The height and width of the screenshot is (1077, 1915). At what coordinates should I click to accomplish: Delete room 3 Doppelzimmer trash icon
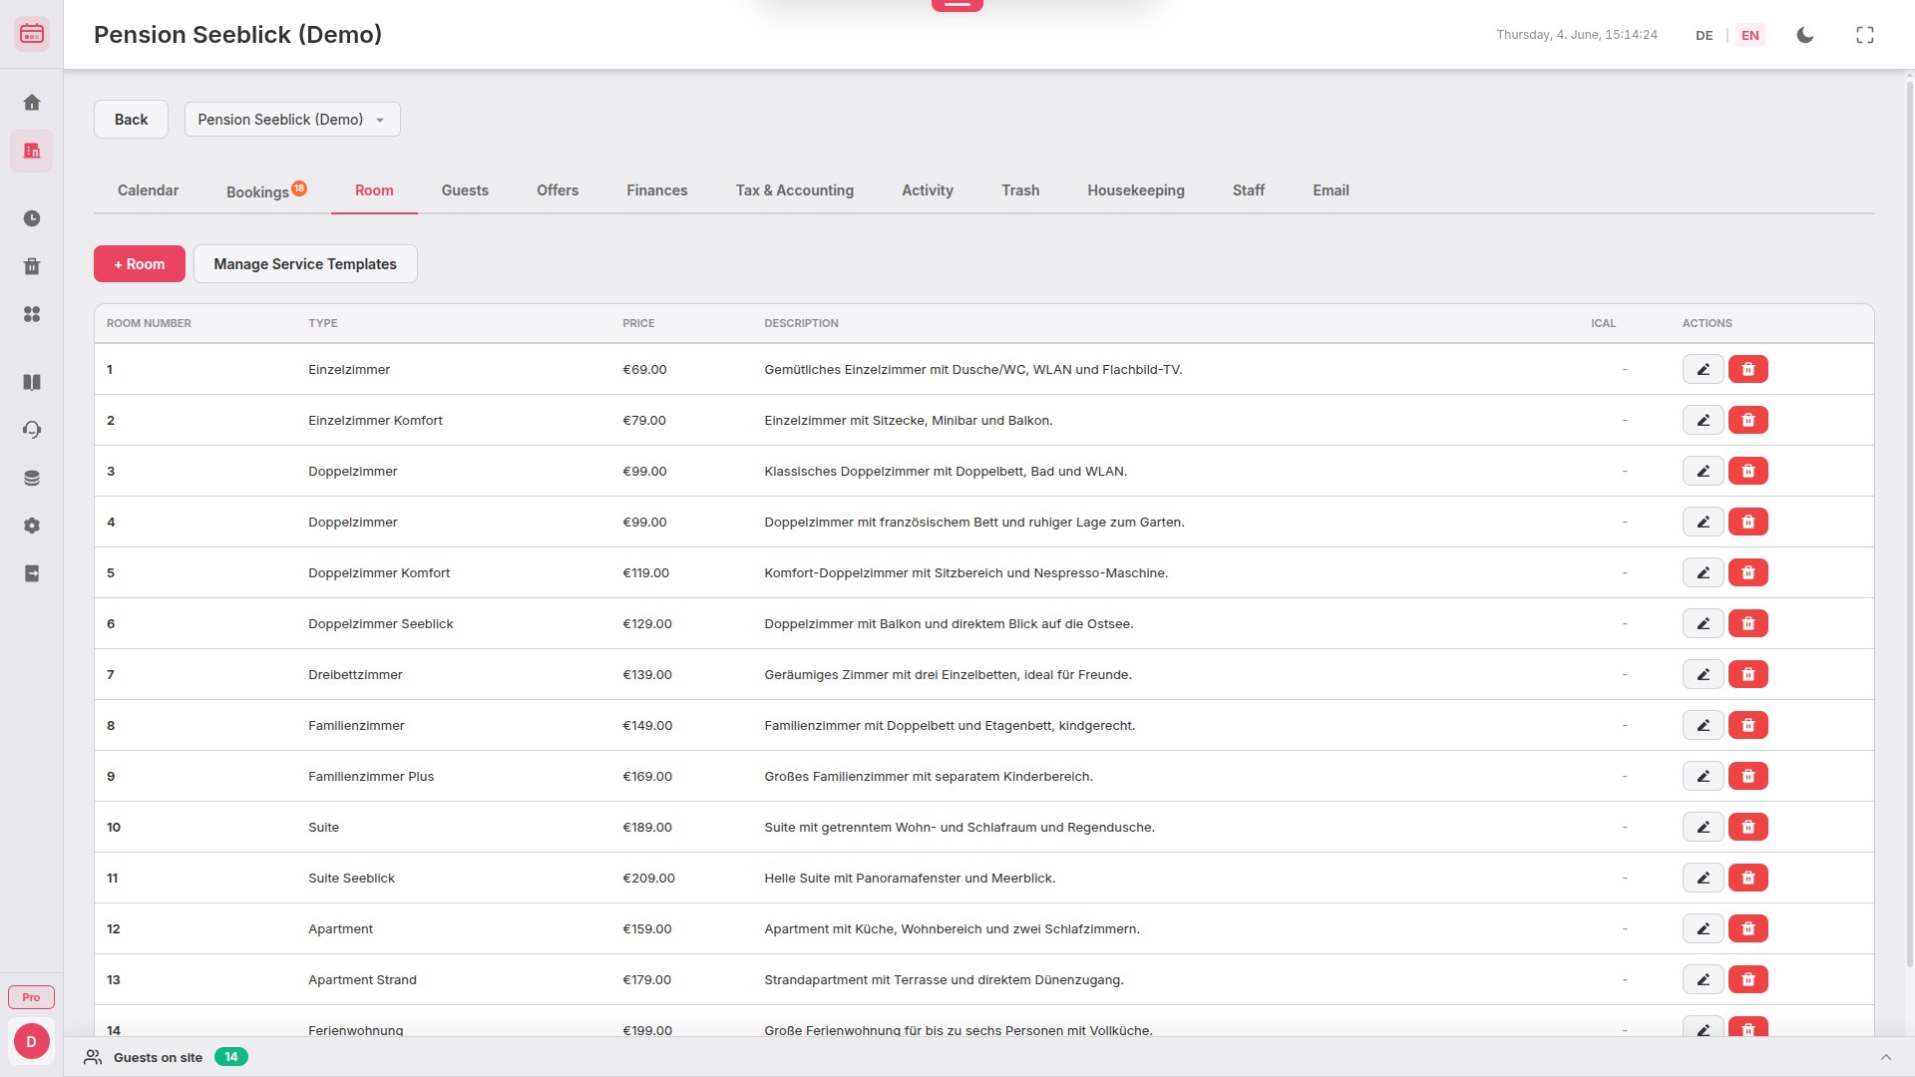1748,471
